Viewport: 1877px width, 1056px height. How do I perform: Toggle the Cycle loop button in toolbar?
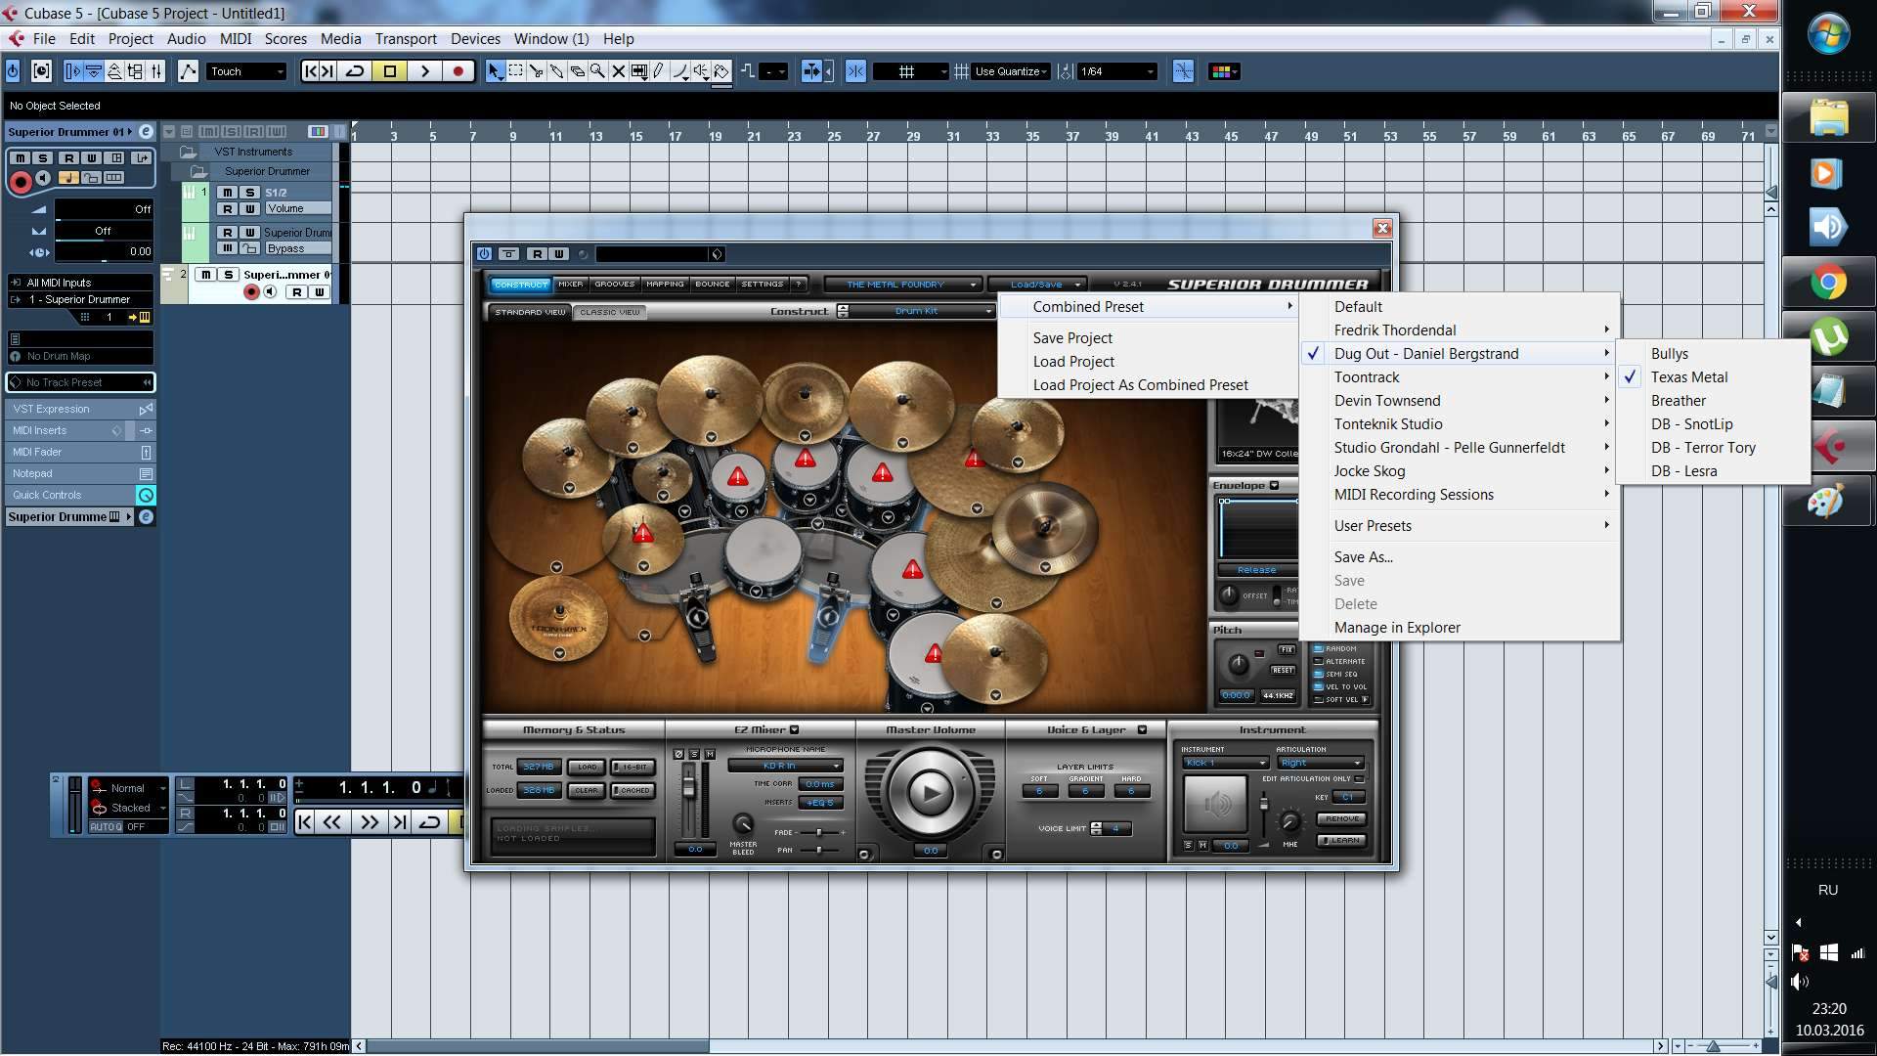(355, 71)
